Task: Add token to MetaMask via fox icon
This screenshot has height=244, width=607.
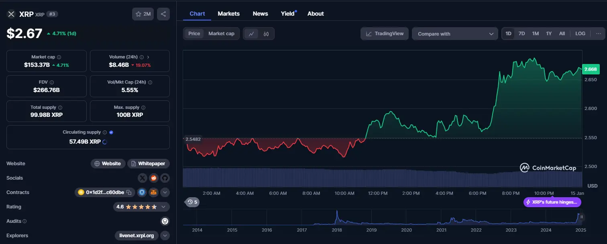Action: pos(154,192)
